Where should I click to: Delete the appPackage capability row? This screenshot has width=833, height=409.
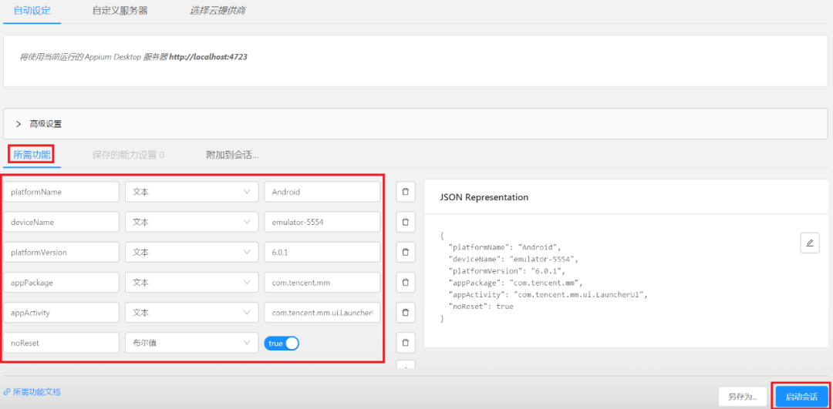[x=406, y=283]
